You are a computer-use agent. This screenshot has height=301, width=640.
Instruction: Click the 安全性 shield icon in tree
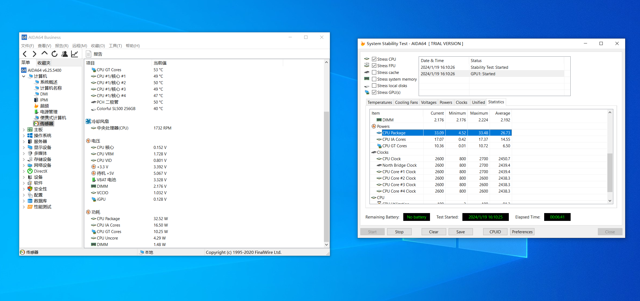[x=30, y=189]
